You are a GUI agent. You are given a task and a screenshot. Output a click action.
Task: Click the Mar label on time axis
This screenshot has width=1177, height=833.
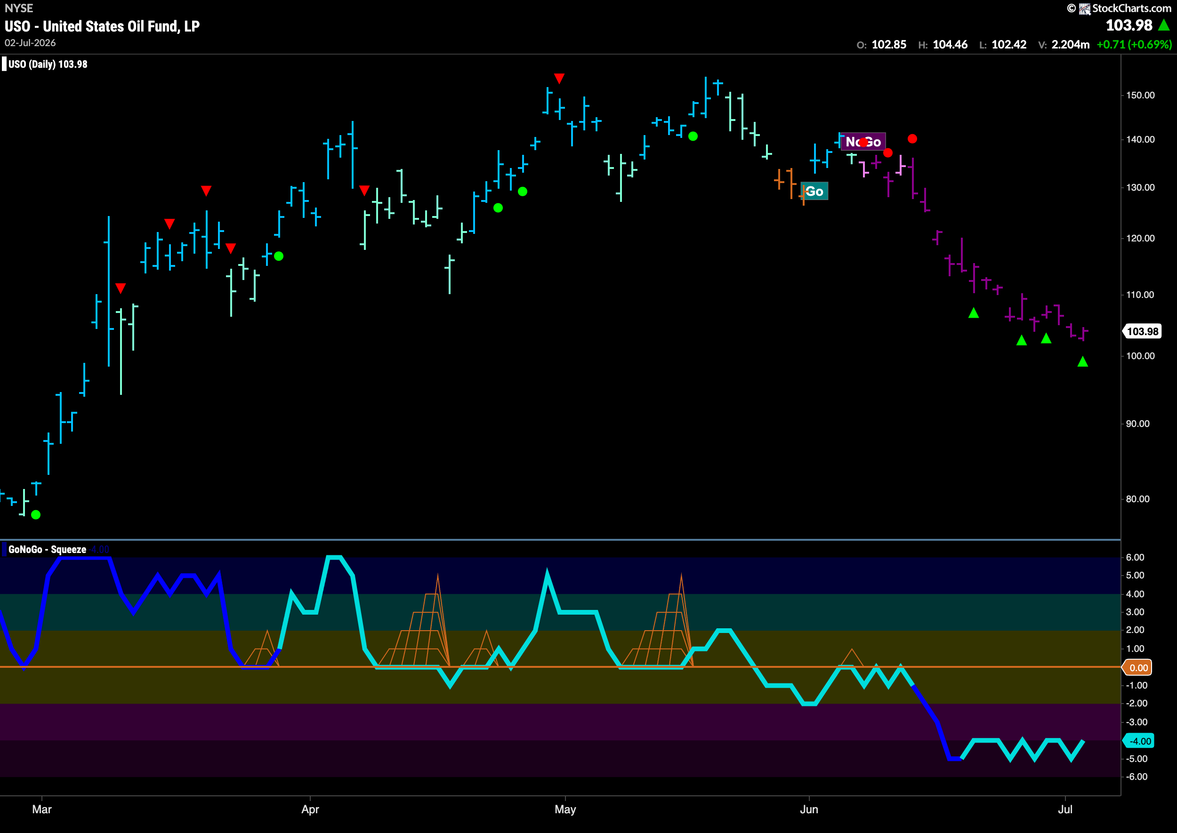click(41, 809)
